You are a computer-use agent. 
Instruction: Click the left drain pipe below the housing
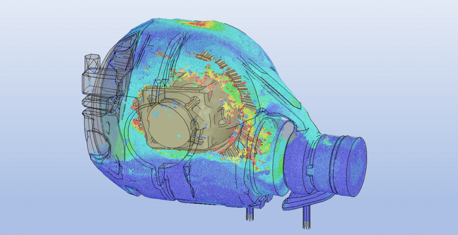(x=250, y=214)
